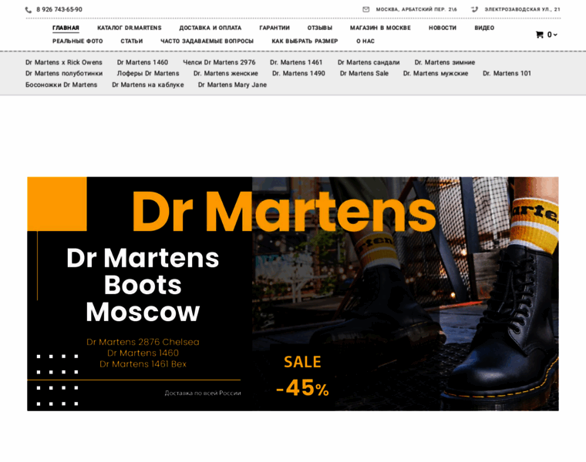Open Как выбрать размер page
This screenshot has height=462, width=586.
(305, 41)
